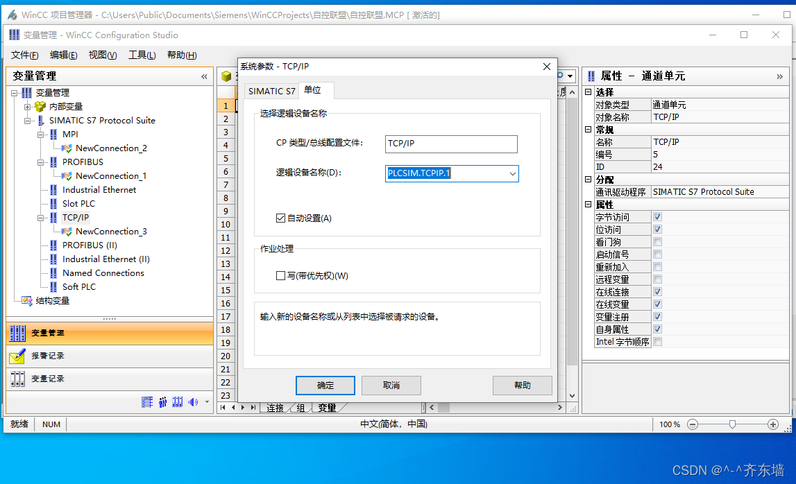
Task: Open the 文件(F) menu
Action: click(x=25, y=55)
